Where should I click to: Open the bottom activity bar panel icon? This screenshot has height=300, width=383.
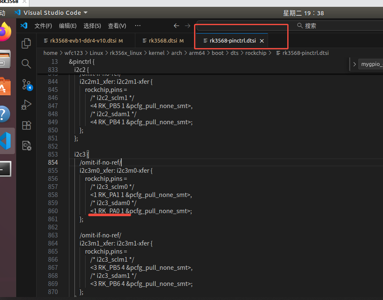pos(27,146)
